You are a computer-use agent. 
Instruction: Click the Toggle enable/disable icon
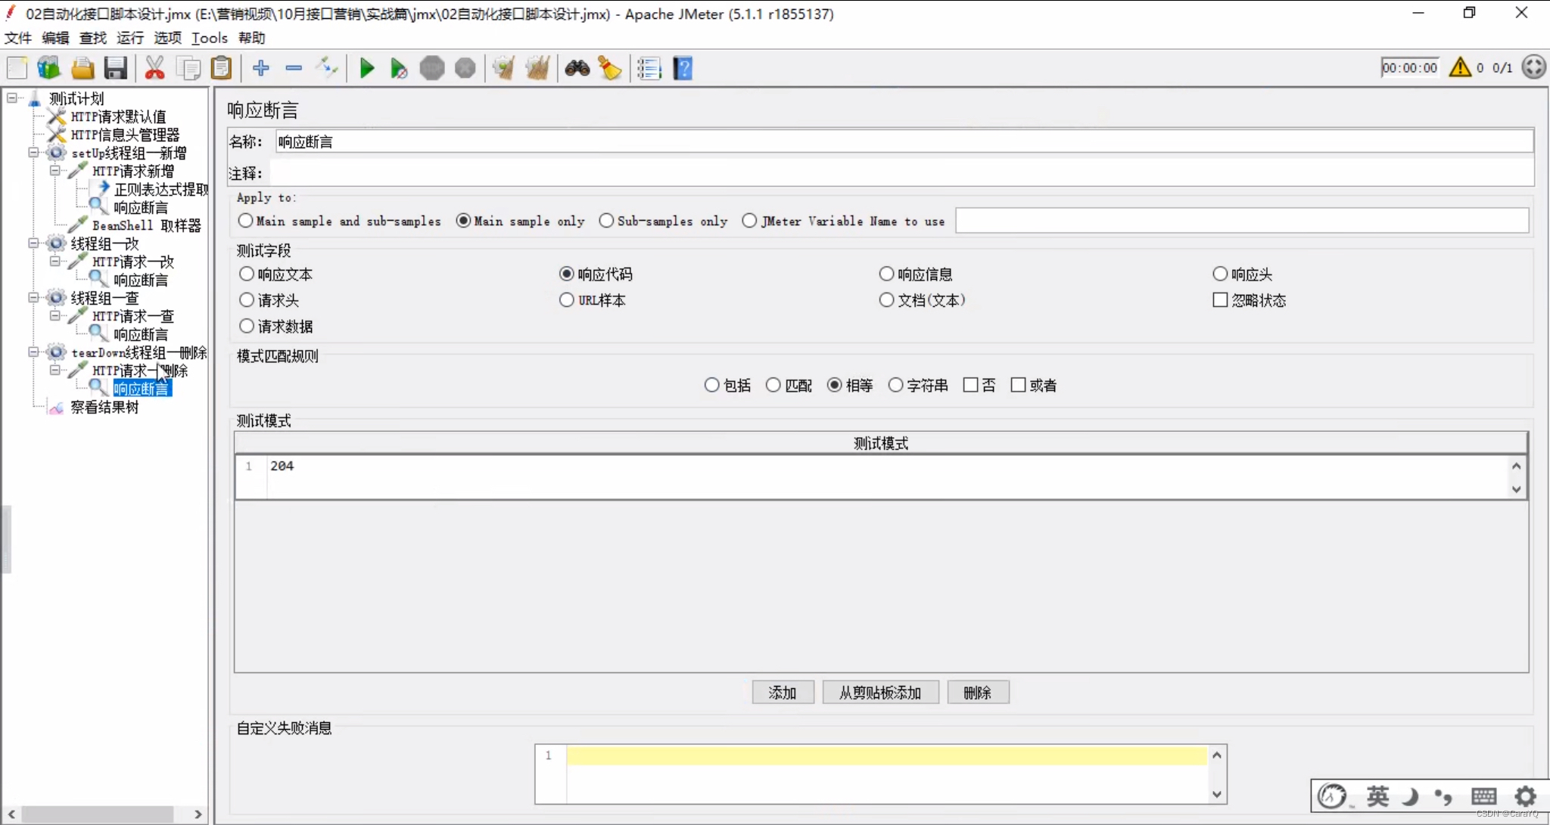(x=327, y=68)
